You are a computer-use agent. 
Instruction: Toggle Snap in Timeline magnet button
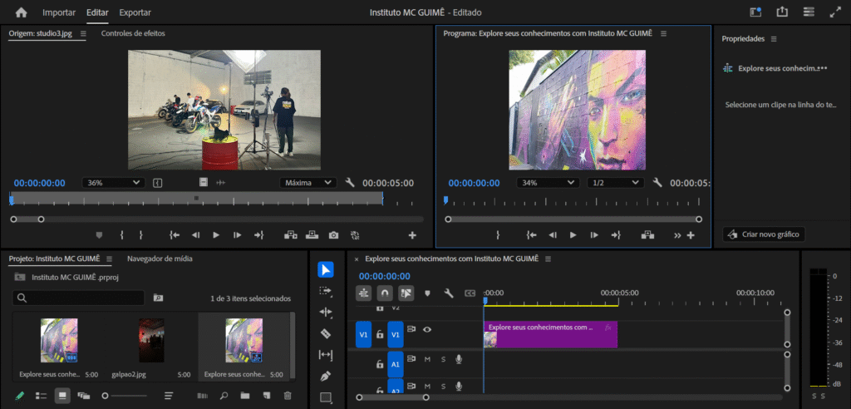tap(385, 293)
